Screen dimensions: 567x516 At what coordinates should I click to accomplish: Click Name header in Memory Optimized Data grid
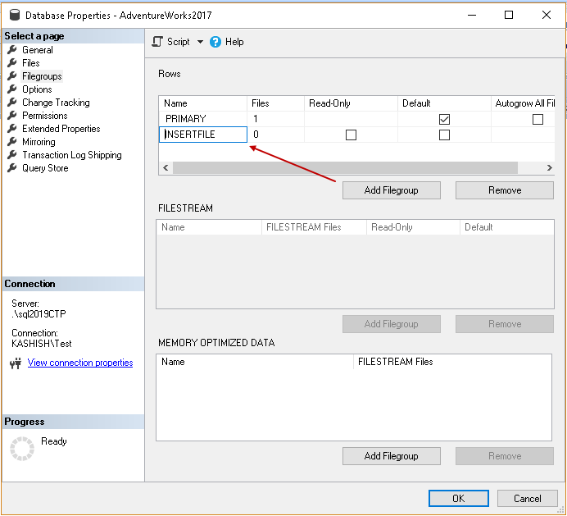(255, 362)
